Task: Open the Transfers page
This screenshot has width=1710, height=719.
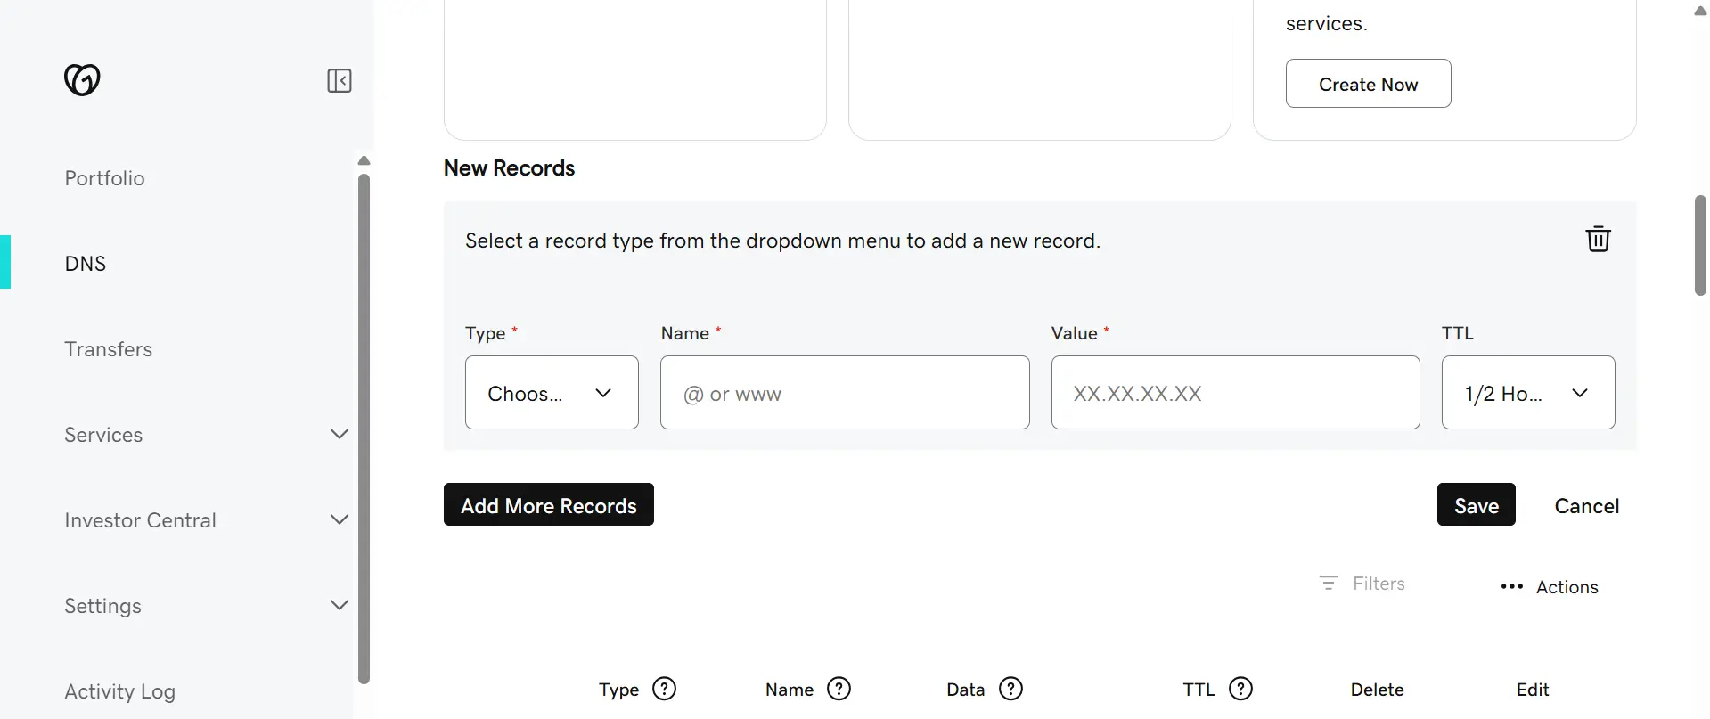Action: click(108, 348)
